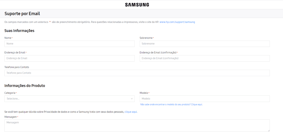Viewport: 283px width, 134px height.
Task: Open the Categoria dropdown
Action: click(x=69, y=99)
